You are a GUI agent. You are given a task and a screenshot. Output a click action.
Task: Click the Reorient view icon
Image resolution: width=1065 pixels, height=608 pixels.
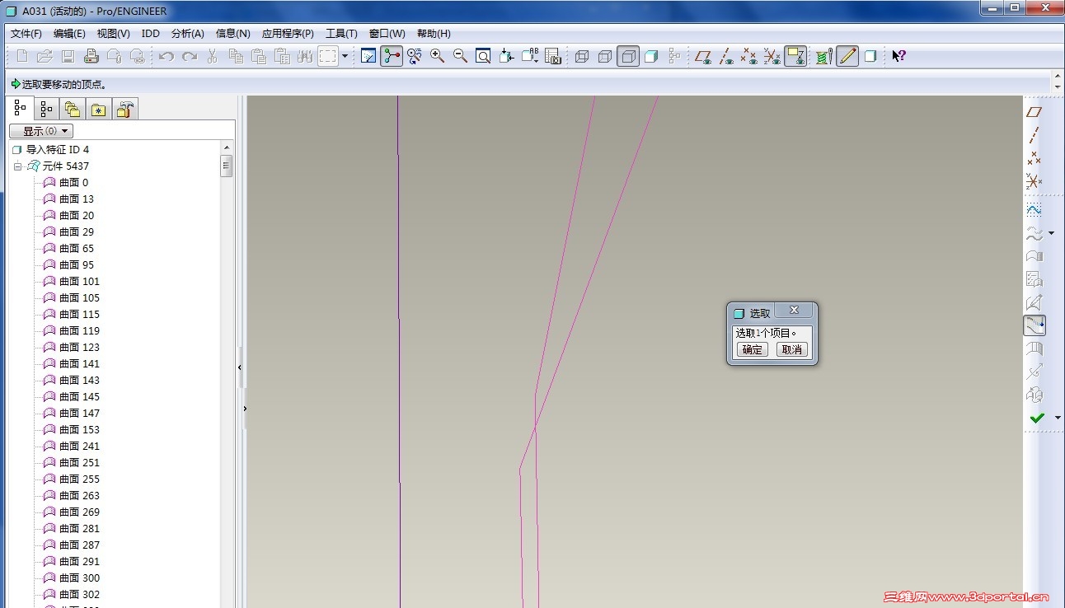[507, 56]
